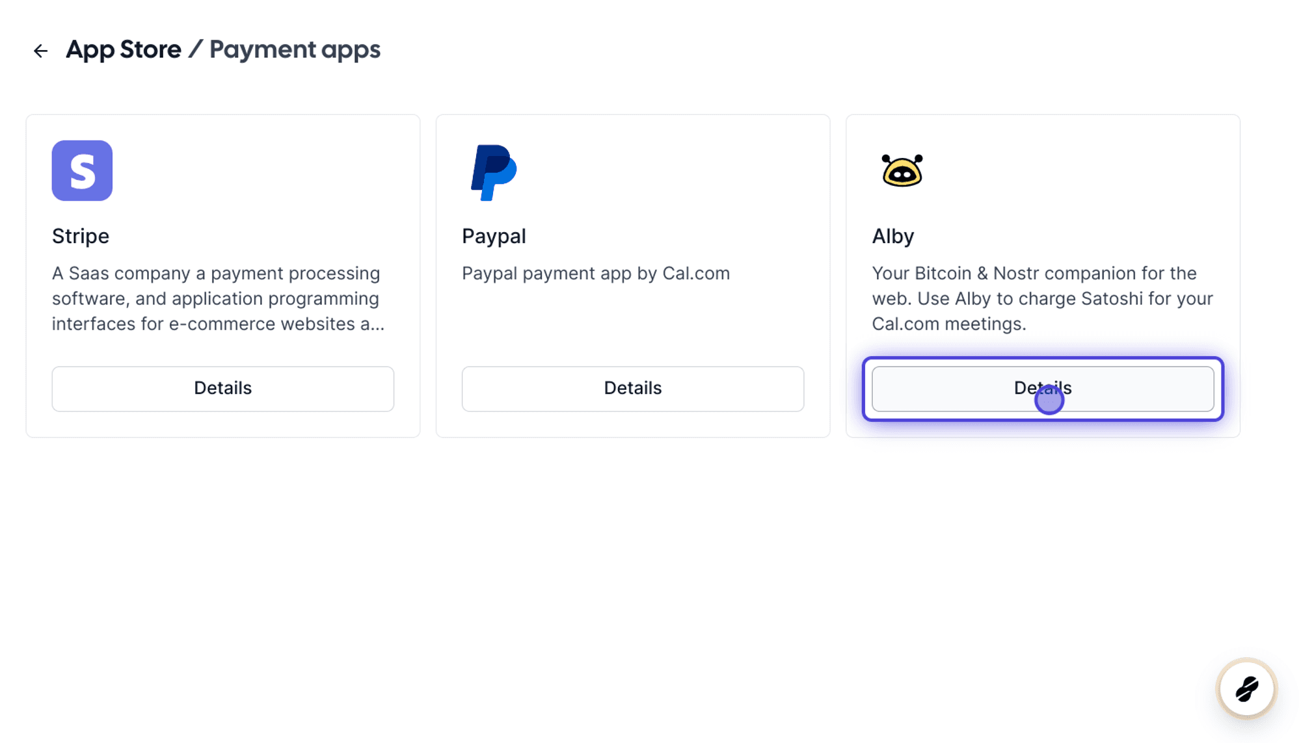Click the Stripe logo icon

pos(82,170)
